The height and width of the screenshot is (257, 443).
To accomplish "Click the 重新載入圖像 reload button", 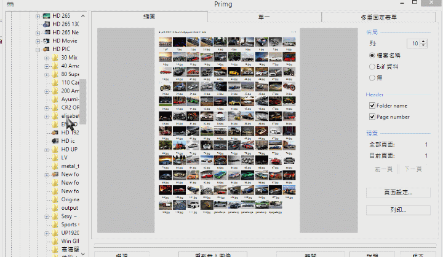I will (x=213, y=255).
